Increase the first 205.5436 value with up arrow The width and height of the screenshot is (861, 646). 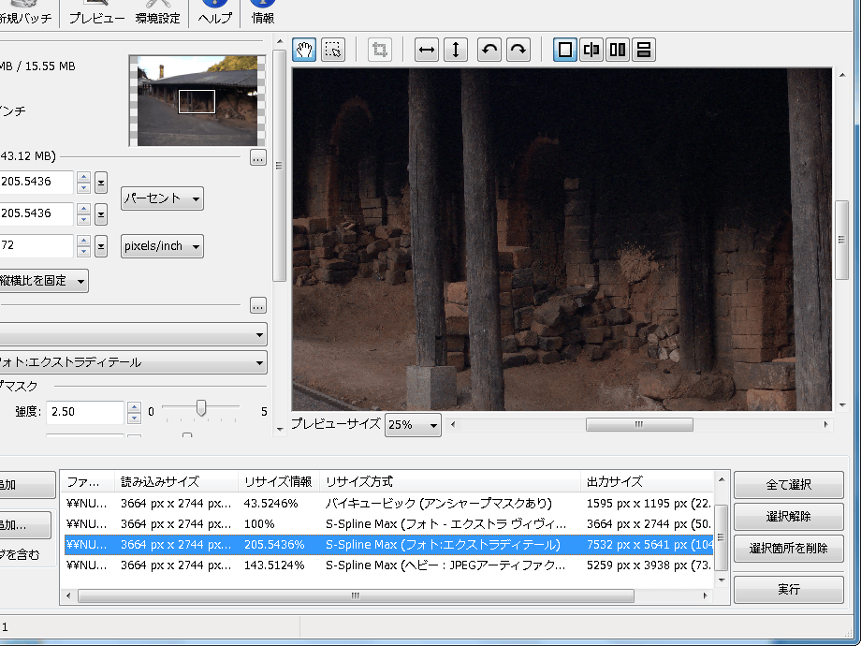[83, 177]
